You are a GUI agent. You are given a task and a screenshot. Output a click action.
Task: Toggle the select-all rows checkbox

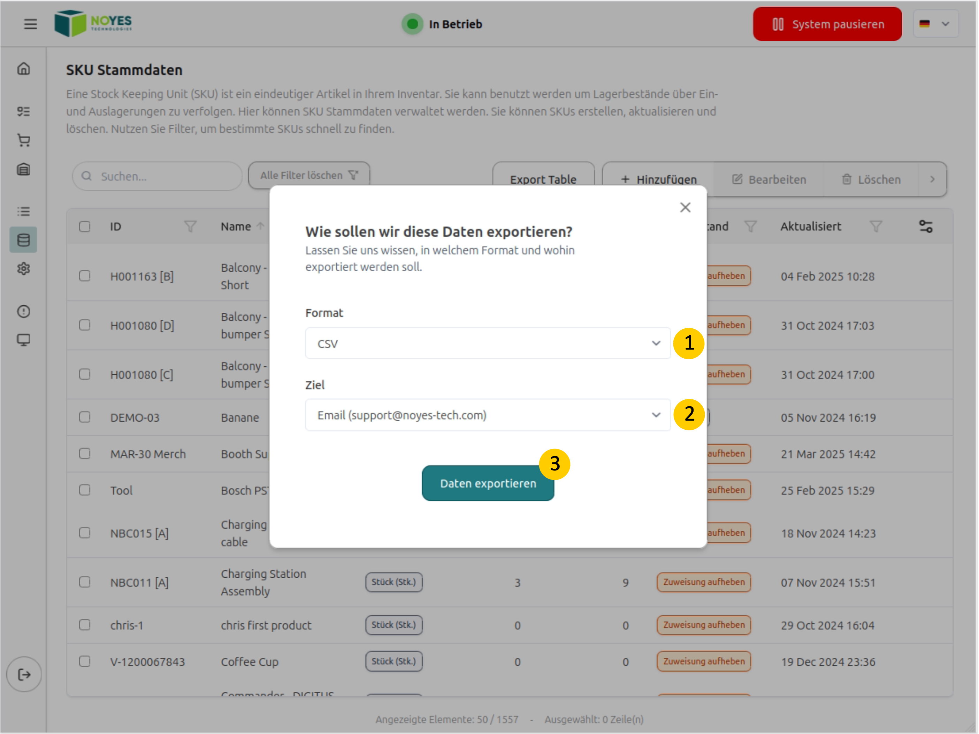click(85, 227)
